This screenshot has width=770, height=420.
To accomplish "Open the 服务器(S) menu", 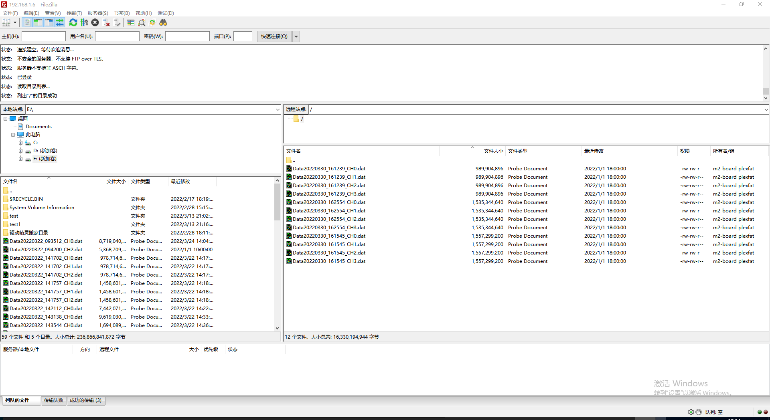I will point(98,13).
